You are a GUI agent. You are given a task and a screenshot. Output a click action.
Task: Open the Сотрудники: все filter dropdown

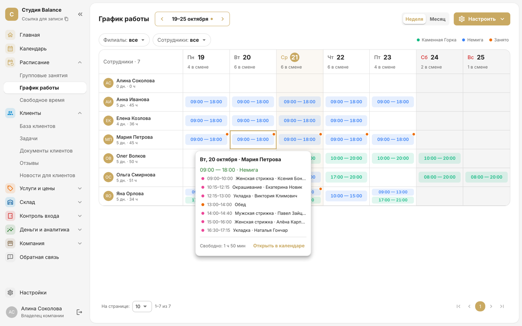(x=182, y=40)
